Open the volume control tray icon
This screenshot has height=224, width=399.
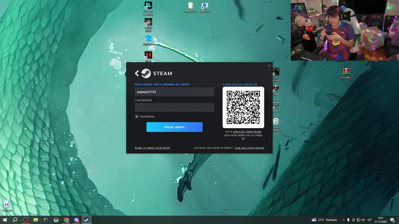[x=363, y=220]
